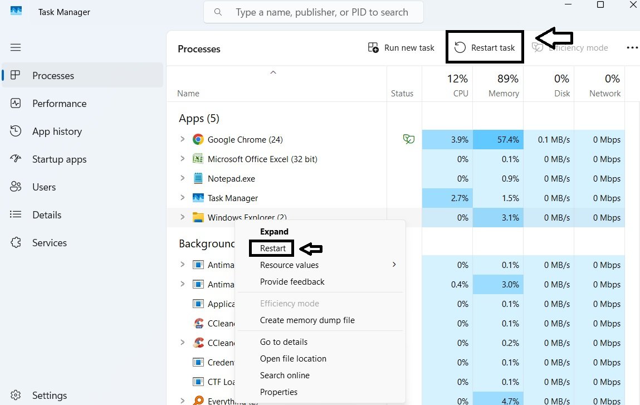Open the Services puzzle icon
Image resolution: width=640 pixels, height=405 pixels.
pos(16,242)
